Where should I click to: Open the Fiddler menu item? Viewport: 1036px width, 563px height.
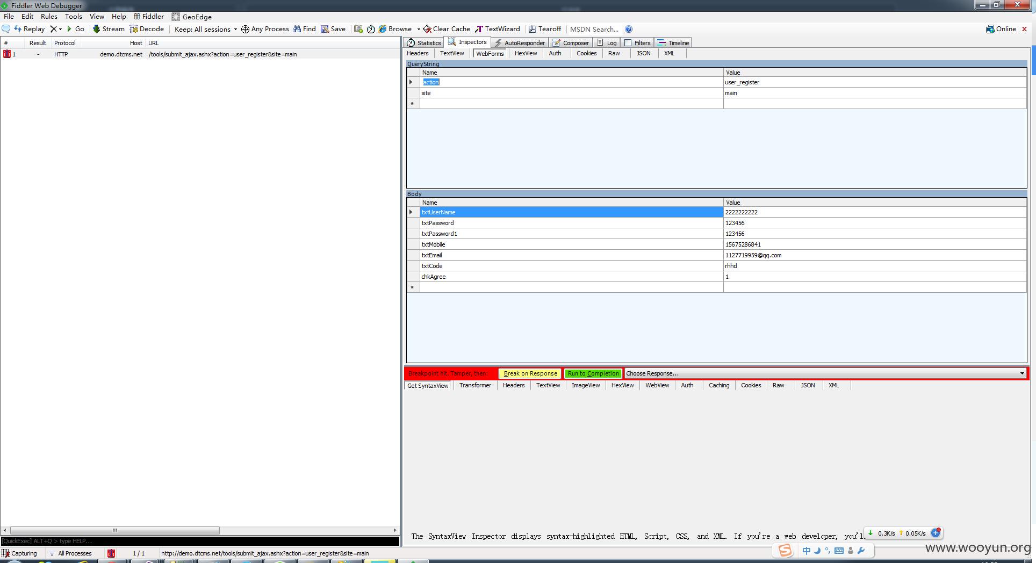149,17
